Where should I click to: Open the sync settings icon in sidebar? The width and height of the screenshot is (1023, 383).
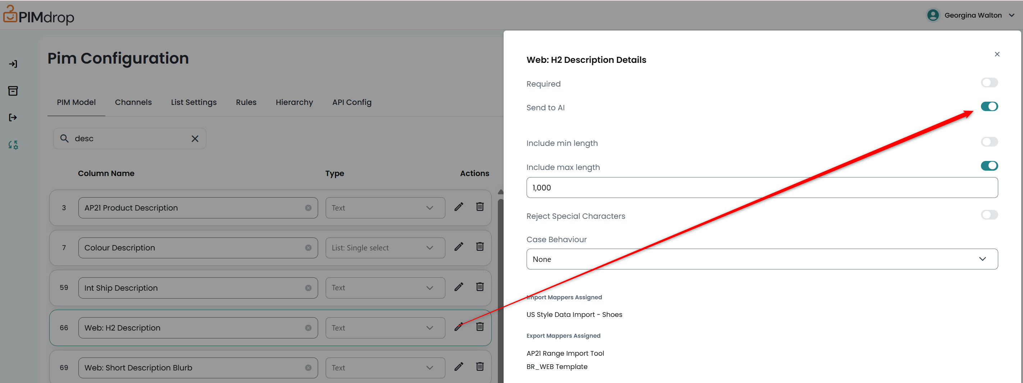click(13, 145)
